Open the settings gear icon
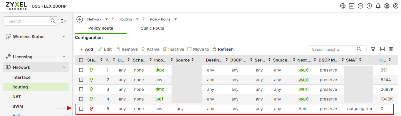401x116 pixels. point(387,6)
